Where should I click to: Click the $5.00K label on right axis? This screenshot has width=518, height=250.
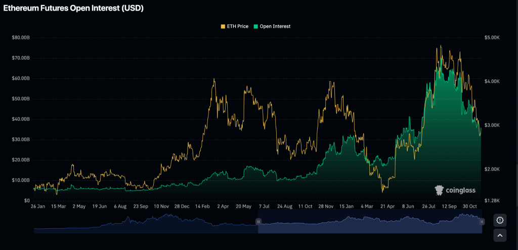(493, 37)
